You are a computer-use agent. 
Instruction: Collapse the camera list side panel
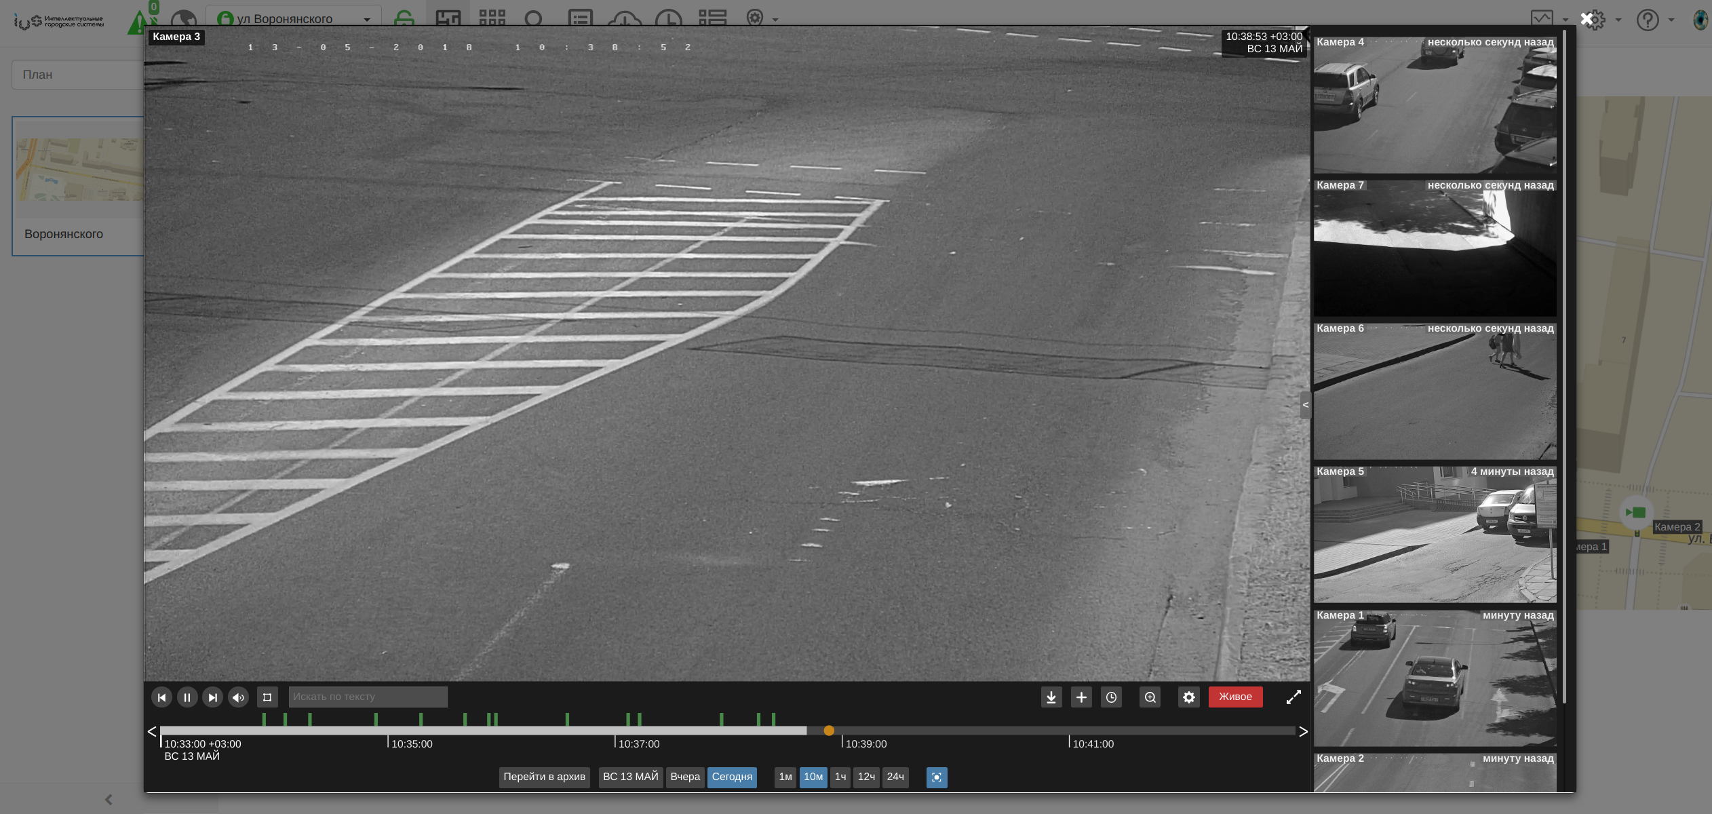[x=1306, y=405]
